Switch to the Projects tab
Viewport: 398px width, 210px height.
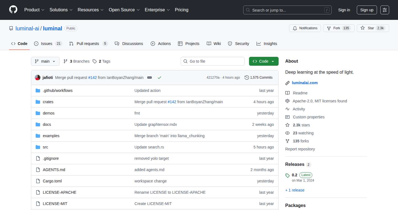click(188, 44)
